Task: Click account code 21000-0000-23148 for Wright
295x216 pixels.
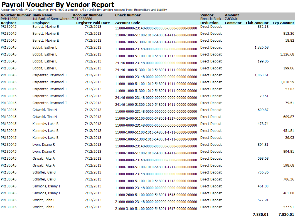Action: pos(156,202)
